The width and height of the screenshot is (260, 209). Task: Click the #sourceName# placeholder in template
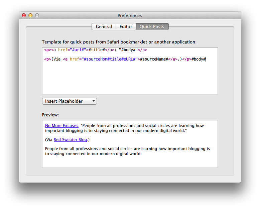153,59
